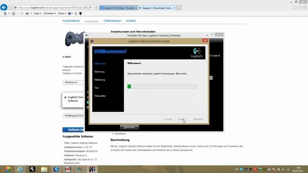This screenshot has height=173, width=308.
Task: Select the Logitech Gaming Software radio button
Action: pos(65,97)
